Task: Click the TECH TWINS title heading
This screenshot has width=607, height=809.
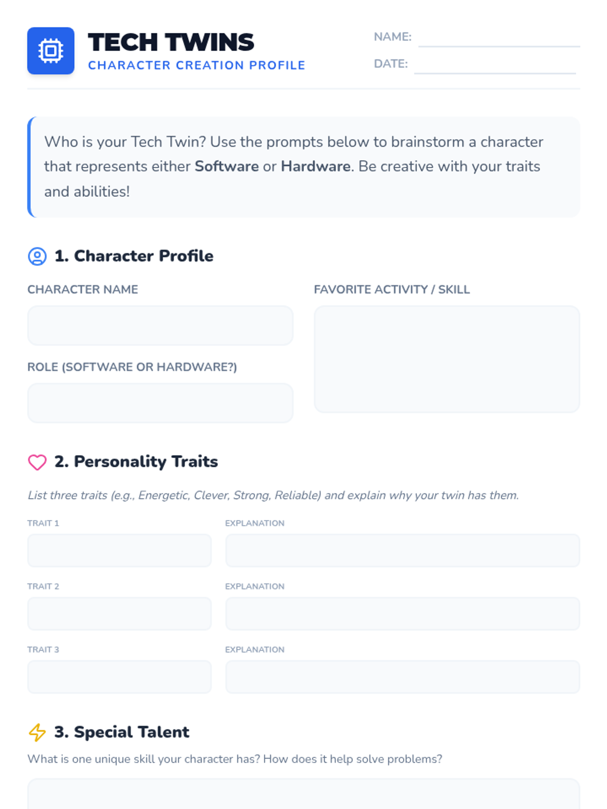Action: pyautogui.click(x=171, y=42)
